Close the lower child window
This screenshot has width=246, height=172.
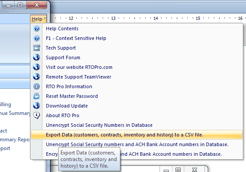point(194,169)
